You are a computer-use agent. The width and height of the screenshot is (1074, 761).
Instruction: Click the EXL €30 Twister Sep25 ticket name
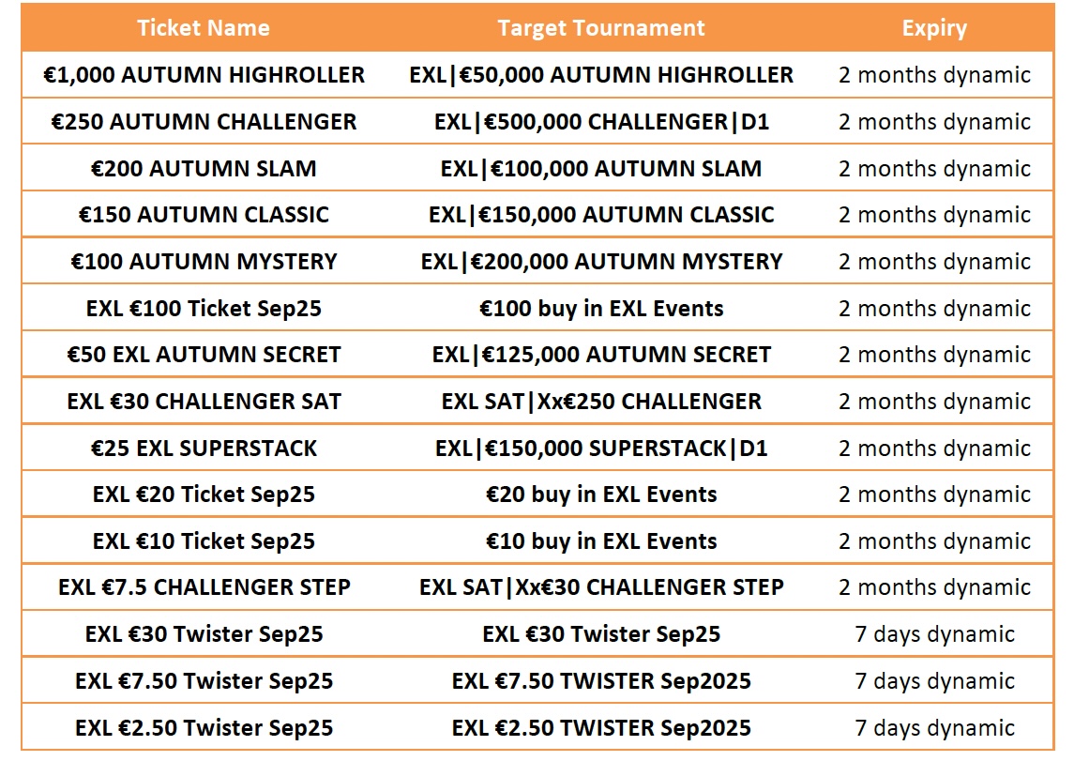coord(204,633)
